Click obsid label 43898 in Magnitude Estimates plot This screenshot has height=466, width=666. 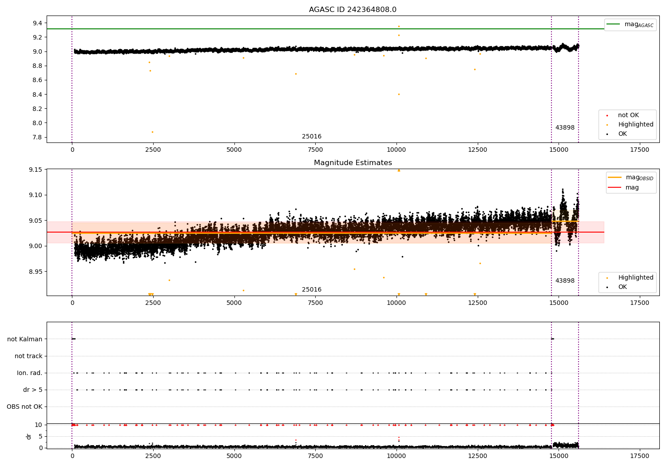coord(565,281)
